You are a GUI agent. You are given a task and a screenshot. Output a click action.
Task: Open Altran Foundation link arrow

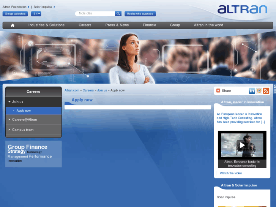(x=29, y=7)
